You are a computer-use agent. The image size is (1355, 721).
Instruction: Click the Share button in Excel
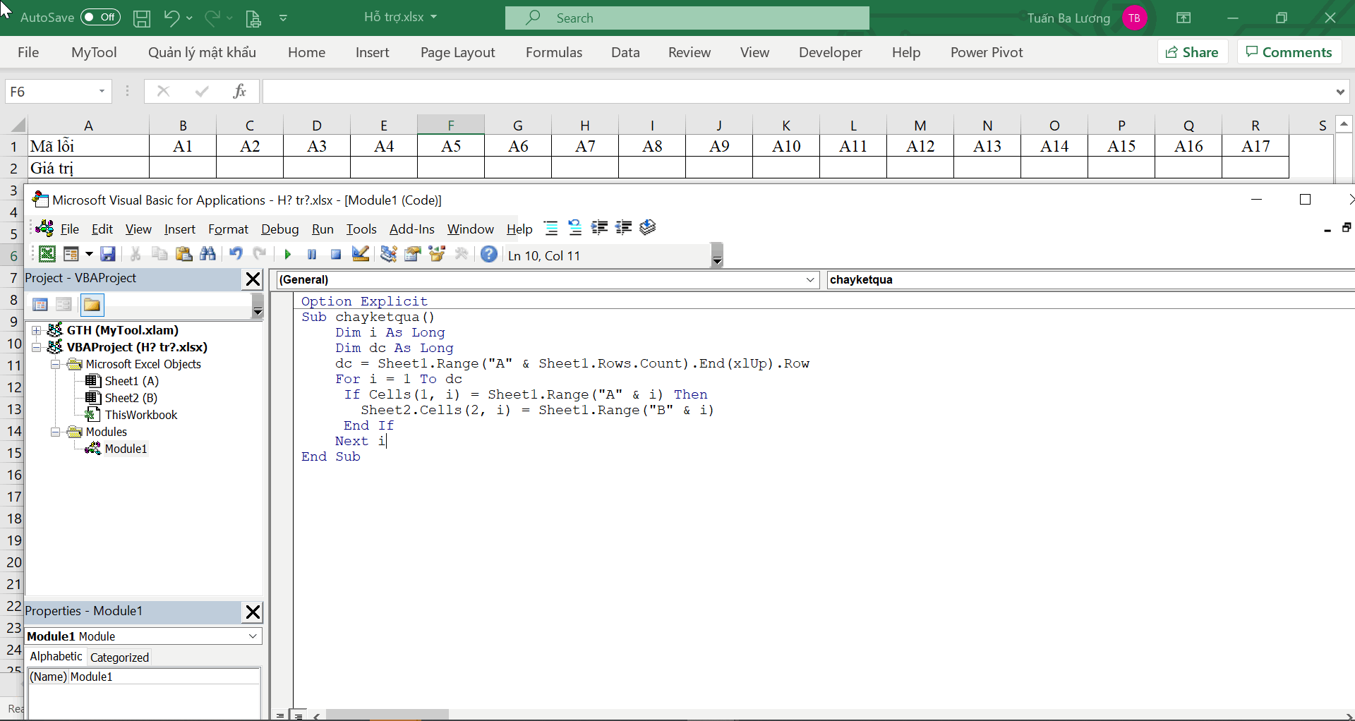1192,52
